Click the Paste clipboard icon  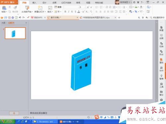click(4, 8)
